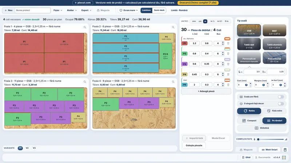Toggle Coala are fibră switch

click(281, 97)
